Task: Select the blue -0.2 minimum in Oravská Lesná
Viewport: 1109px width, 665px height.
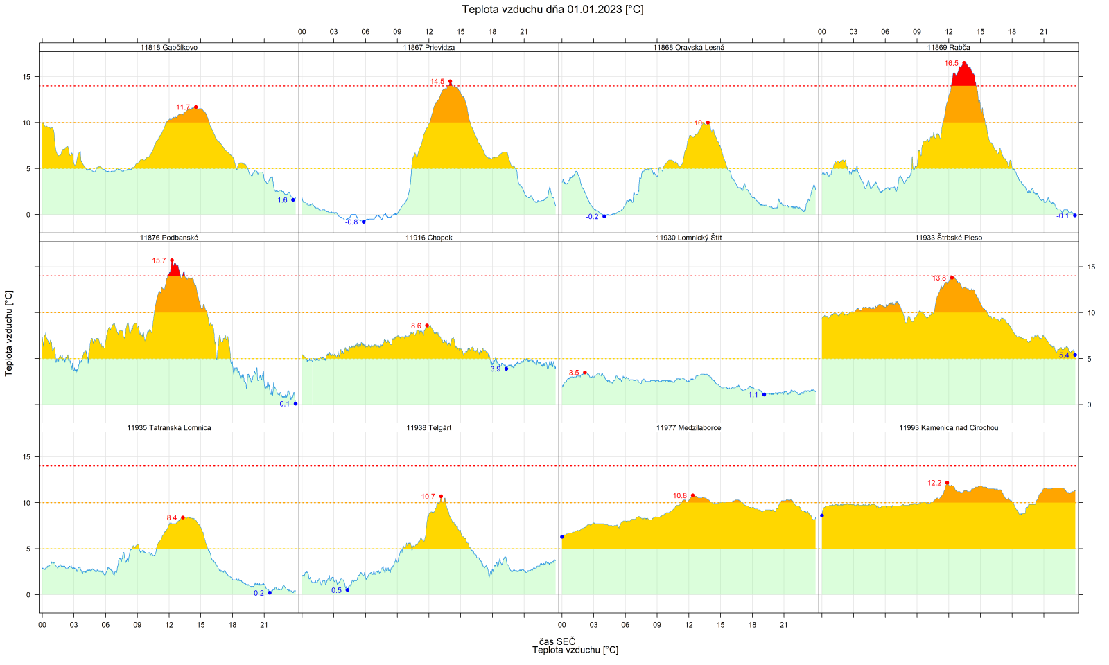Action: [x=604, y=216]
